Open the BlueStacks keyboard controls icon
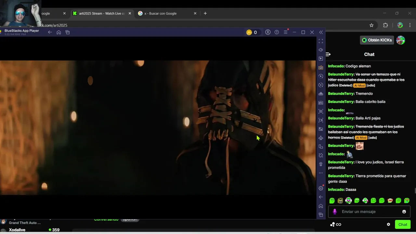This screenshot has width=416, height=234. click(321, 67)
